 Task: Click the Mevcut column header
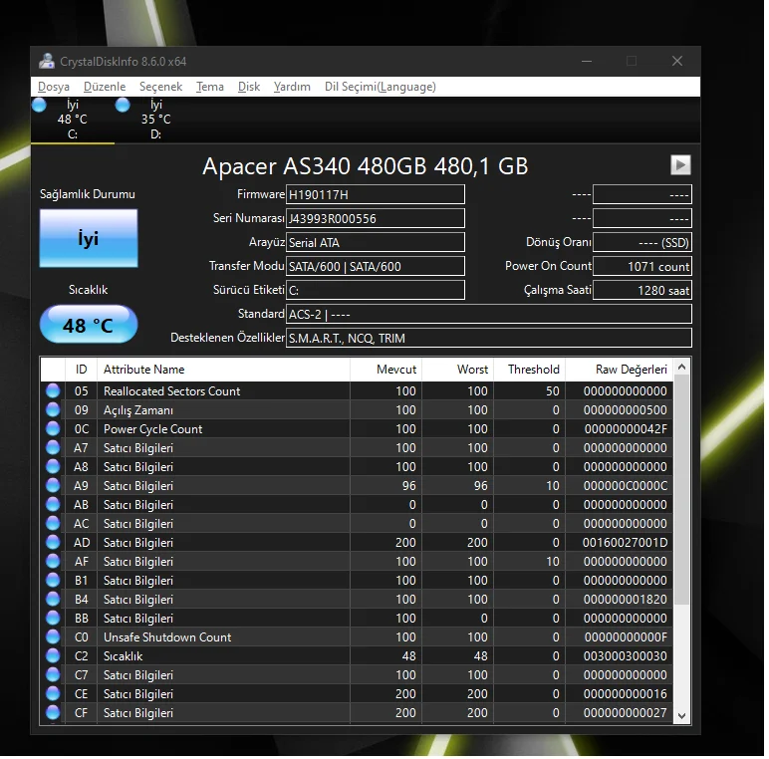pyautogui.click(x=385, y=370)
